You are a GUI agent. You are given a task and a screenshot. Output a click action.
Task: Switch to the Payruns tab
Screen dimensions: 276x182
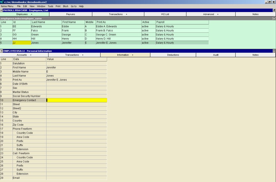[x=71, y=14]
